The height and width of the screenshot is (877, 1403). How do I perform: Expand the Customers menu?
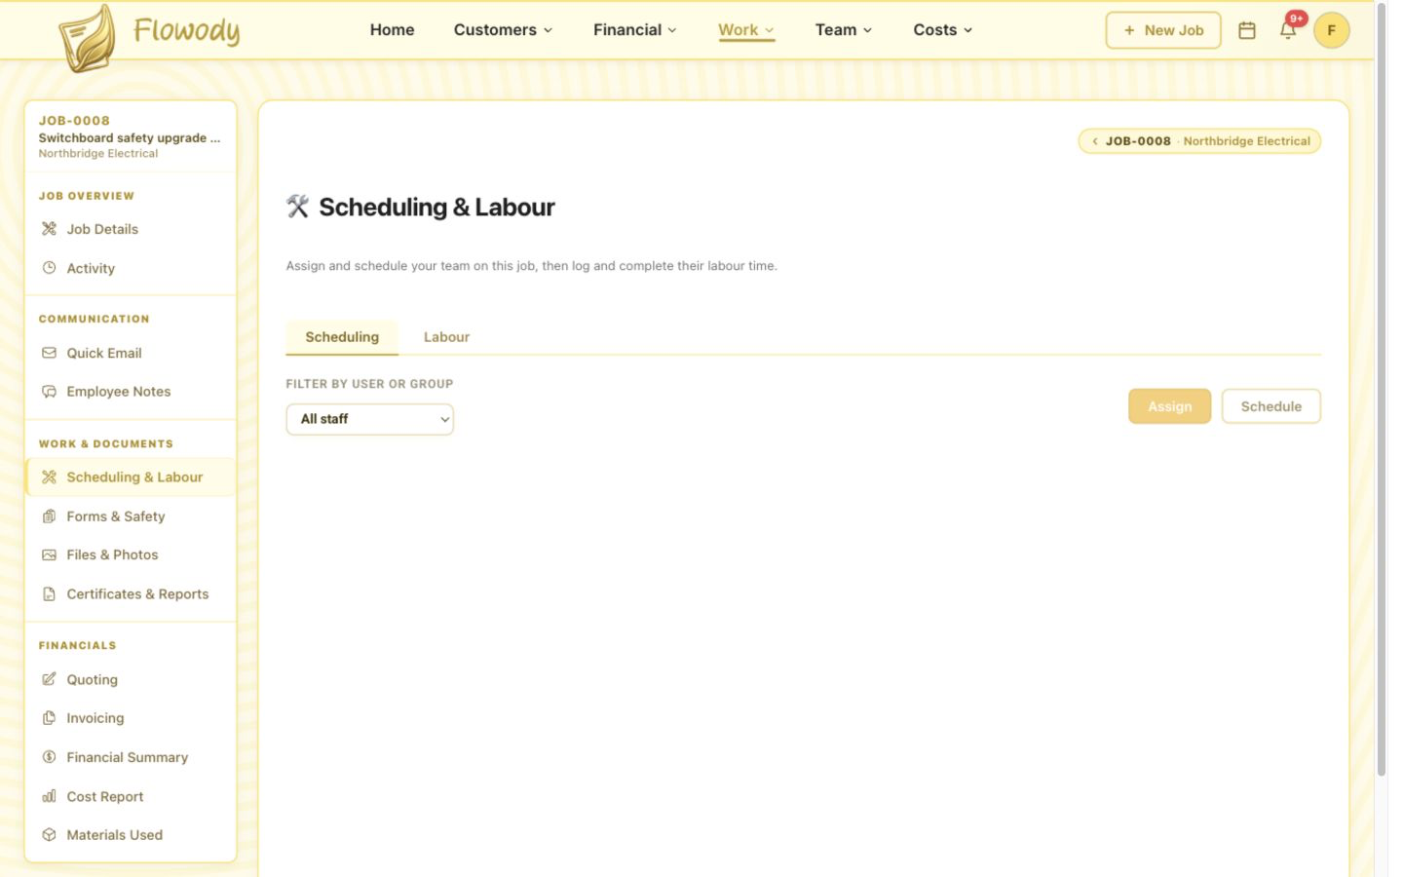[x=503, y=30]
